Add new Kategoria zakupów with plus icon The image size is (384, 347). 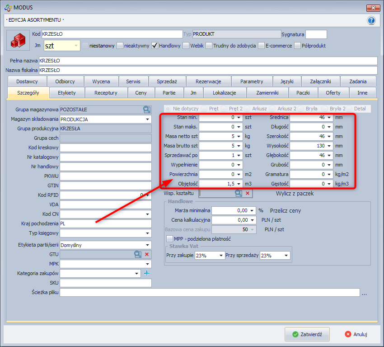pyautogui.click(x=146, y=273)
